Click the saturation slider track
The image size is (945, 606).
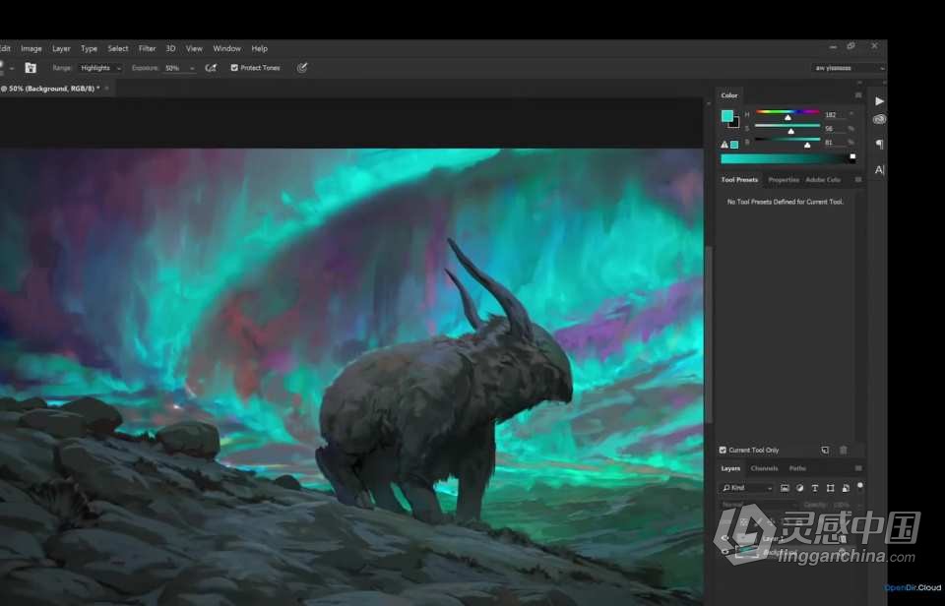pos(787,125)
